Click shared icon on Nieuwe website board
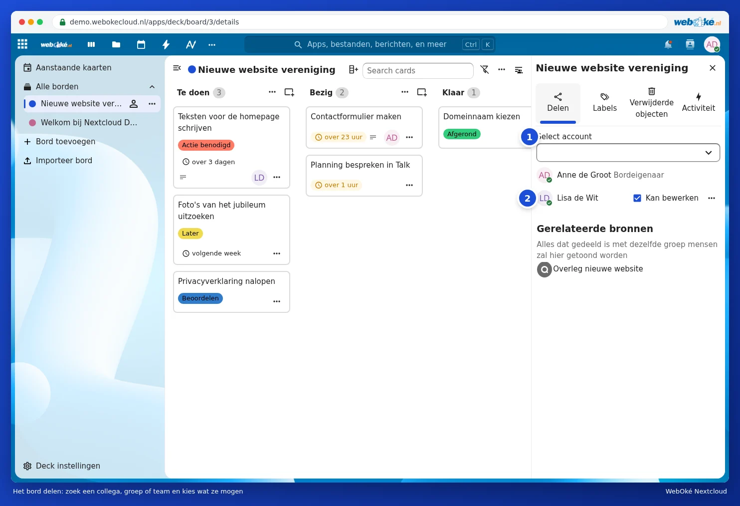740x506 pixels. click(134, 104)
